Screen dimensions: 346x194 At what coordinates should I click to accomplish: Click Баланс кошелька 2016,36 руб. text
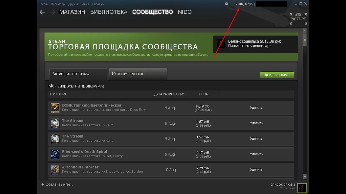click(255, 41)
